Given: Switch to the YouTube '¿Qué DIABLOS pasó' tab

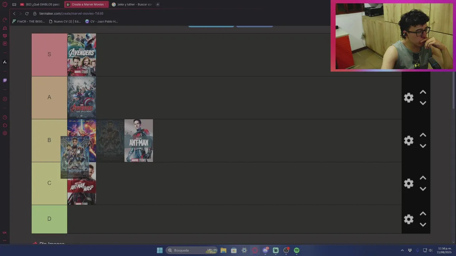Looking at the screenshot, I should (x=40, y=4).
